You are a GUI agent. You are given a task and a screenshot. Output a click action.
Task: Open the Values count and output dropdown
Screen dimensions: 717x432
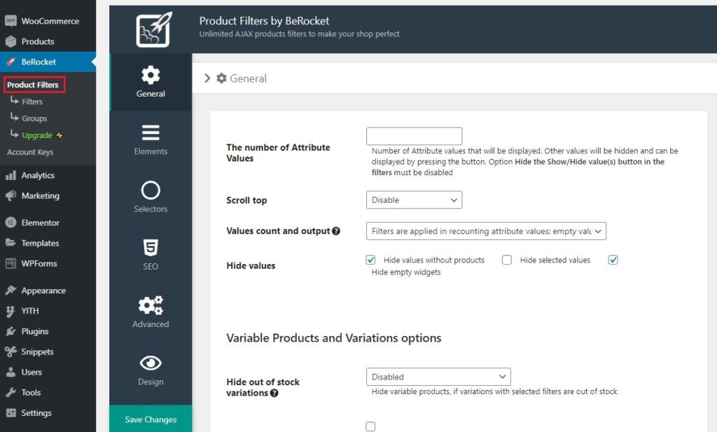486,231
